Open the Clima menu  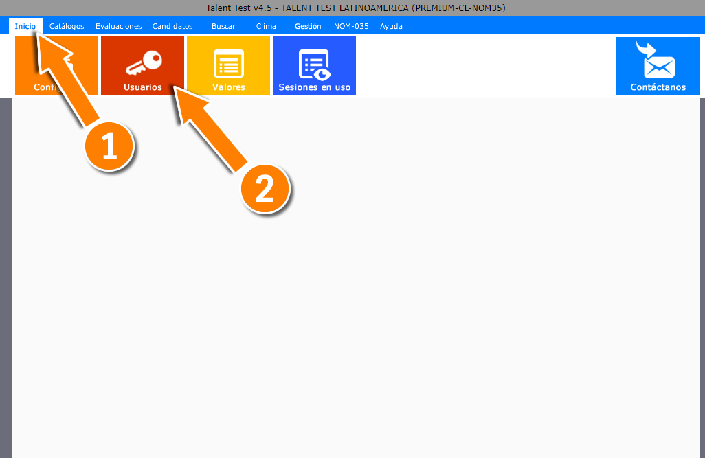266,26
